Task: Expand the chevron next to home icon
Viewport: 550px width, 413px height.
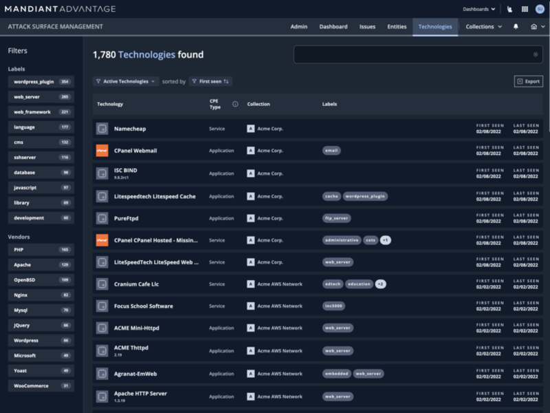Action: click(542, 27)
